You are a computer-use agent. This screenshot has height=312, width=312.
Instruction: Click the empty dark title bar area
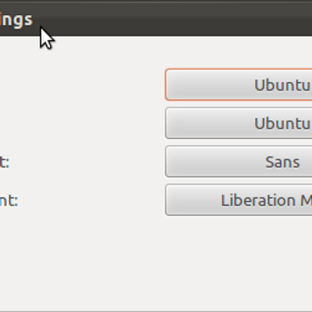[x=182, y=19]
